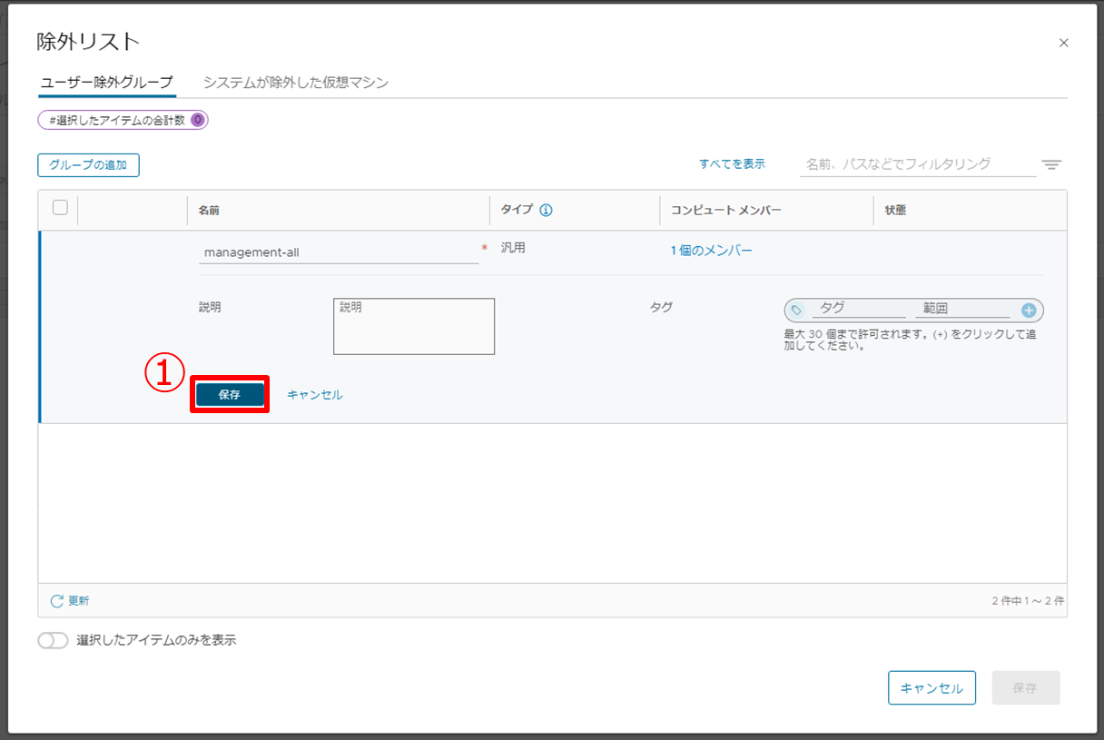Screen dimensions: 1104x740
Task: Click the description text area
Action: pos(413,326)
